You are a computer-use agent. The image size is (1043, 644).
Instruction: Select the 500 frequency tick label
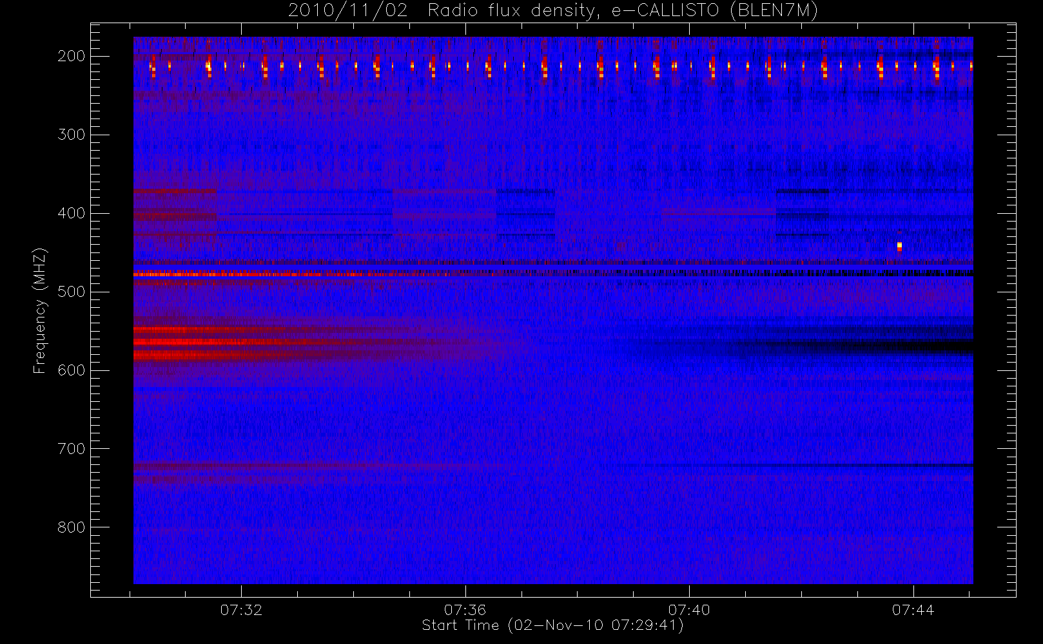[x=72, y=292]
